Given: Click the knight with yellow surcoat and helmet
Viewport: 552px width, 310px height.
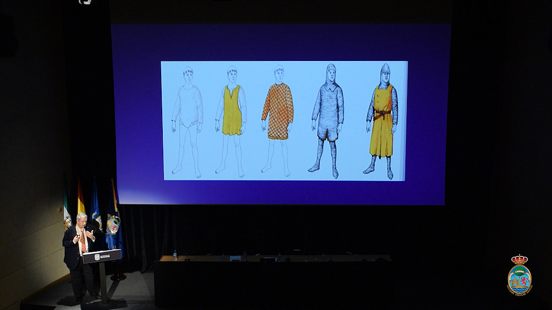Looking at the screenshot, I should point(382,121).
